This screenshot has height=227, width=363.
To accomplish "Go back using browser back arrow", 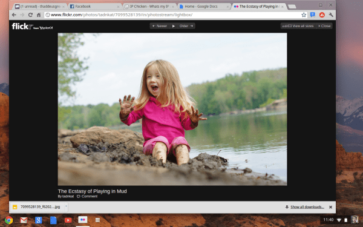I will pos(14,15).
